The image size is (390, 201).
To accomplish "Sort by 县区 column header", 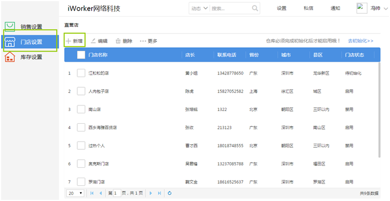I will click(318, 55).
